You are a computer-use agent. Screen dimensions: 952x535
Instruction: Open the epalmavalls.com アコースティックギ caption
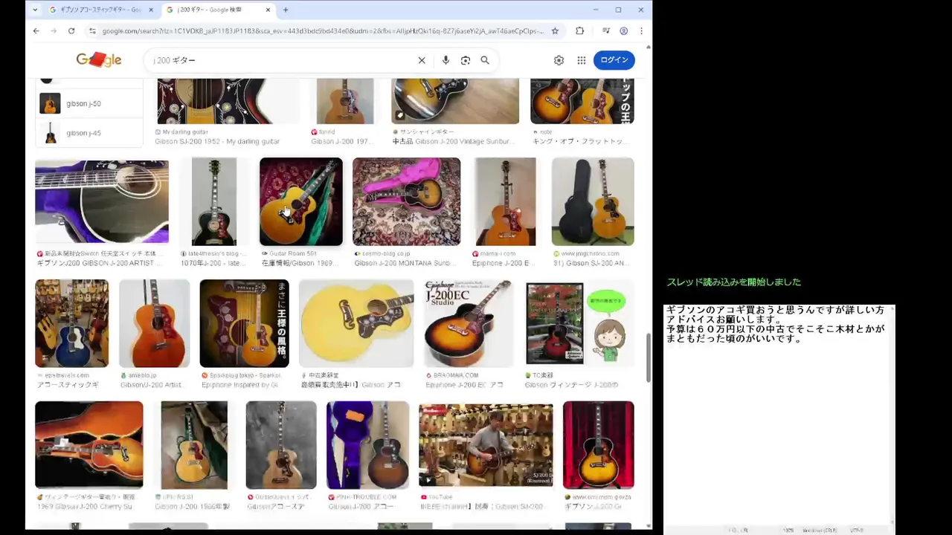pyautogui.click(x=68, y=385)
